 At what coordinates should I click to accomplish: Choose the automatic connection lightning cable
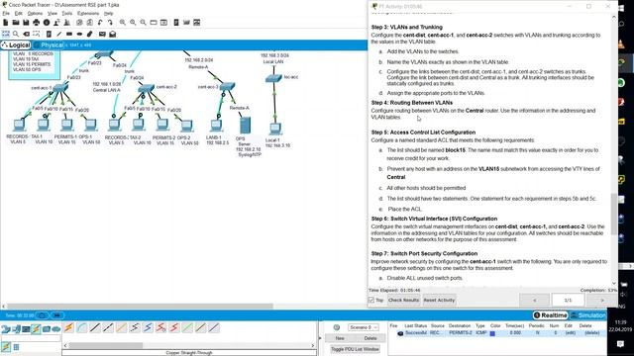(x=68, y=327)
